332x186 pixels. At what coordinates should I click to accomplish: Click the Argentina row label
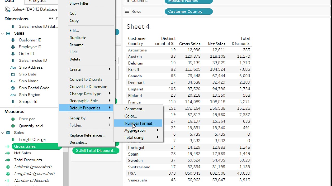pos(137,50)
